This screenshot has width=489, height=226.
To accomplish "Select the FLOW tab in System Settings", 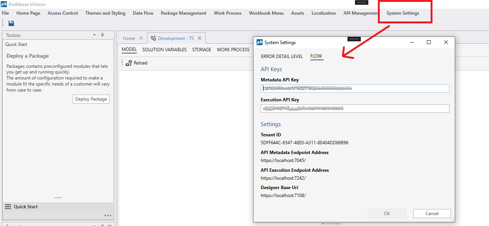I will pos(316,56).
